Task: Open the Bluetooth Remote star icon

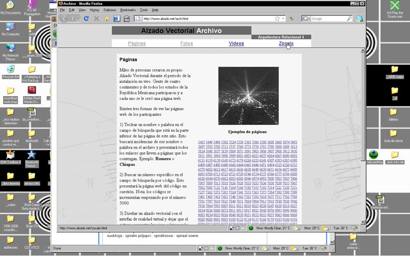Action: (x=32, y=159)
